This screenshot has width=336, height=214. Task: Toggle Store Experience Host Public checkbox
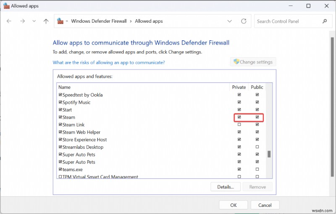[x=257, y=140]
